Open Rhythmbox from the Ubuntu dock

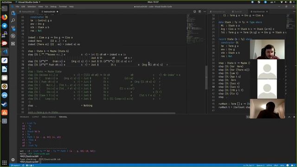[5, 87]
